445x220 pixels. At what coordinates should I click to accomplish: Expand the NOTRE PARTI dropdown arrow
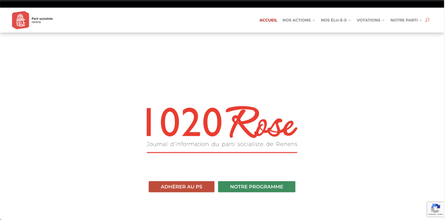[x=421, y=21]
